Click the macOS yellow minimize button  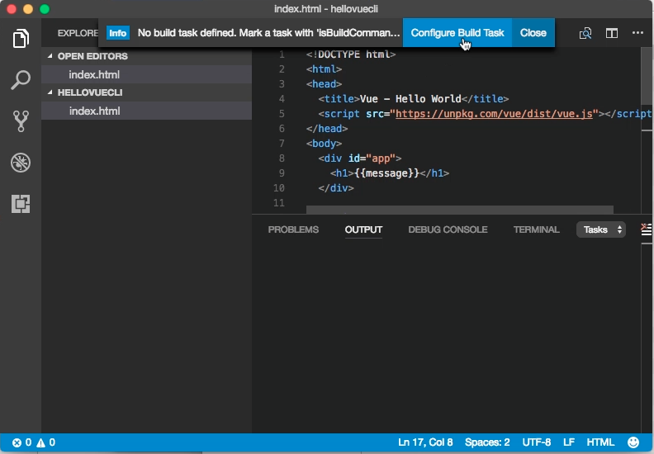pos(27,9)
